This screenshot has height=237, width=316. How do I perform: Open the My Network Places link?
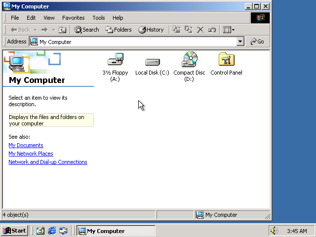(x=31, y=154)
